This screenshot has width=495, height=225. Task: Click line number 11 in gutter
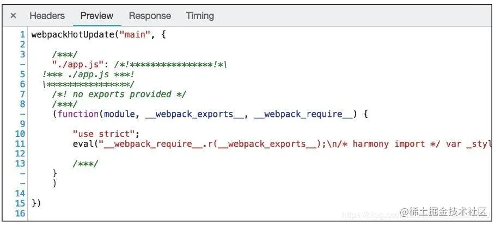point(20,143)
